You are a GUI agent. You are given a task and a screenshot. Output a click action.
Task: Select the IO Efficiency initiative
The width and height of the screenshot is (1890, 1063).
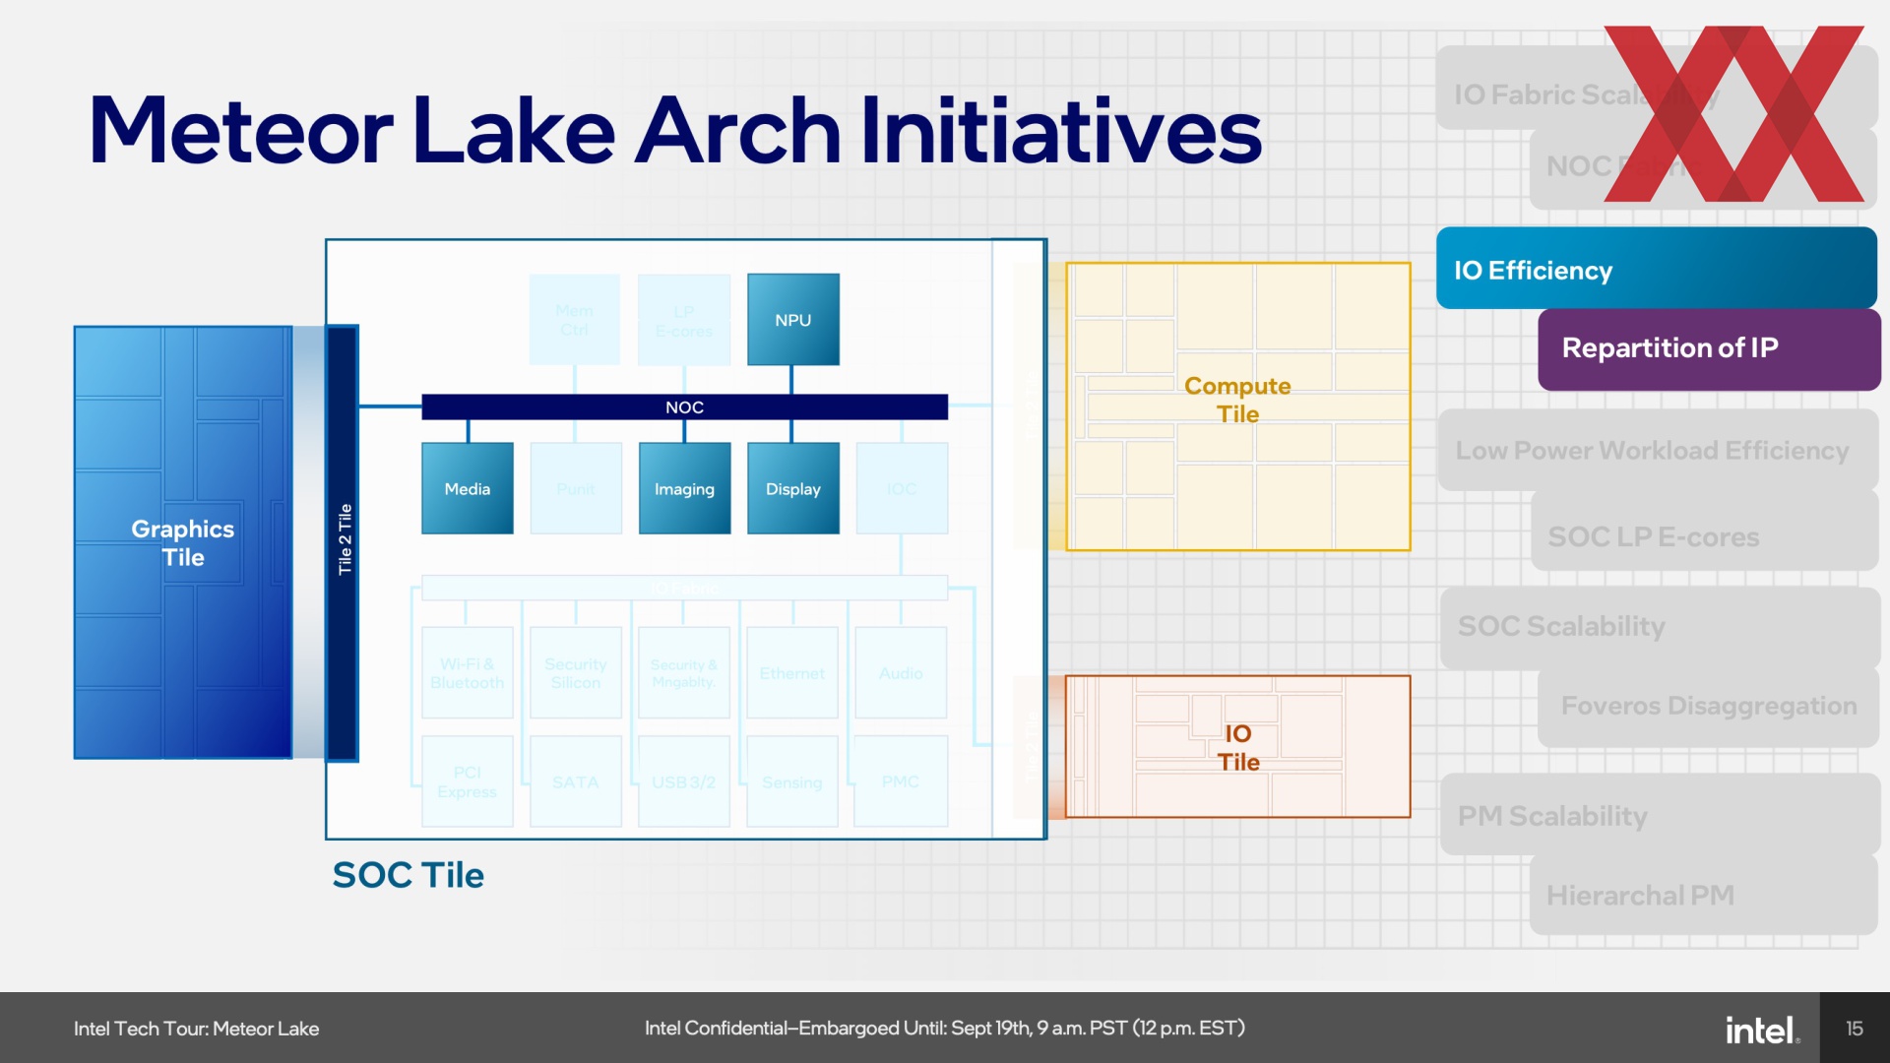tap(1657, 269)
